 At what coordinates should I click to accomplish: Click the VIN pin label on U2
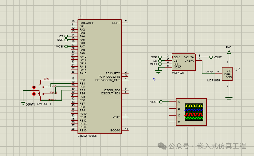point(229,71)
